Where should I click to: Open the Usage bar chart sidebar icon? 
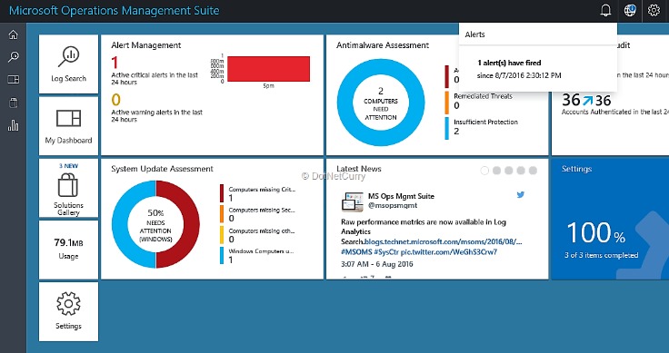pyautogui.click(x=14, y=125)
